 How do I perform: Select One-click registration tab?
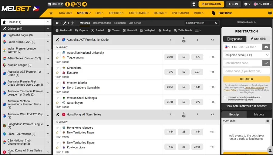click(258, 39)
